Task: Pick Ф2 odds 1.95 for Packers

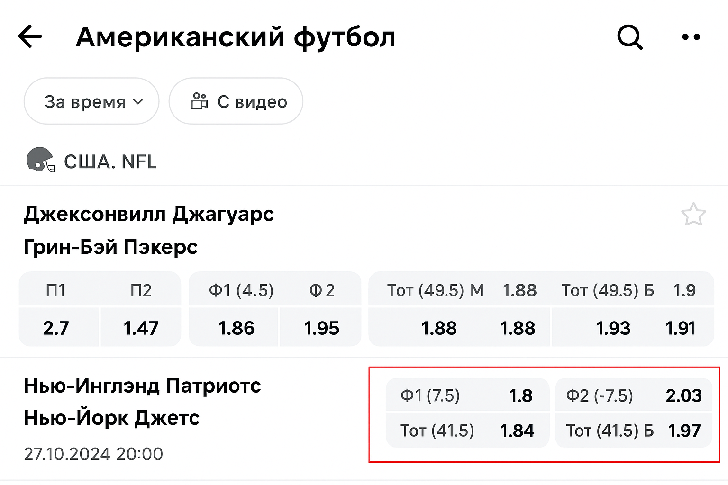Action: (321, 328)
